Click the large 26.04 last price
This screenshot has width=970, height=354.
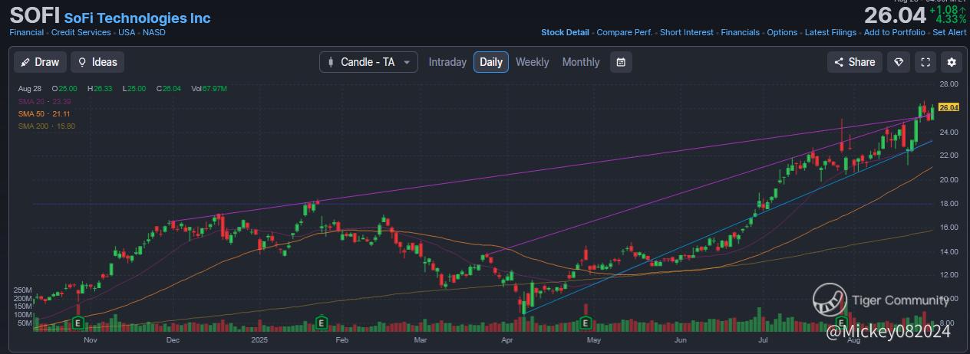[x=894, y=15]
